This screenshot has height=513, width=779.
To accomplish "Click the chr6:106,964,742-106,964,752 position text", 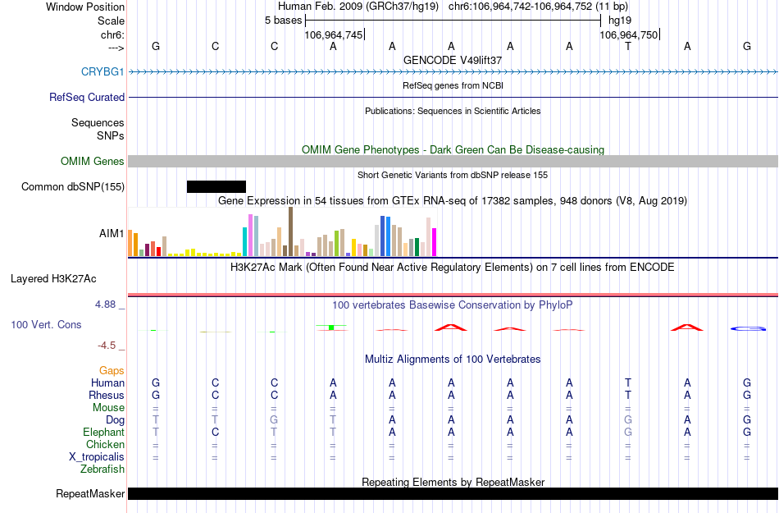I will tap(538, 7).
